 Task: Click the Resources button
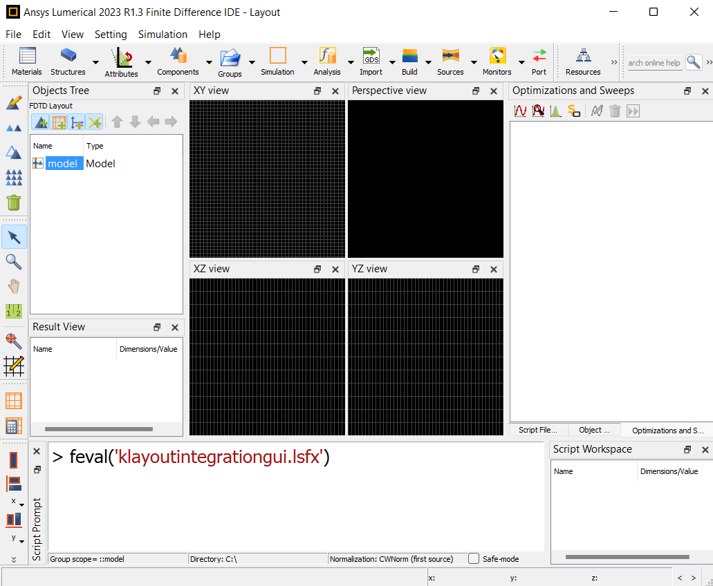(x=582, y=62)
